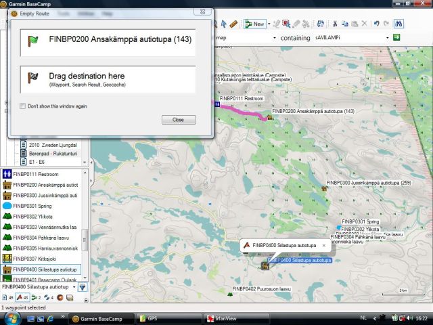Open the FINBP0400 Siilastupa filter dropdown
Image resolution: width=433 pixels, height=325 pixels.
point(73,287)
